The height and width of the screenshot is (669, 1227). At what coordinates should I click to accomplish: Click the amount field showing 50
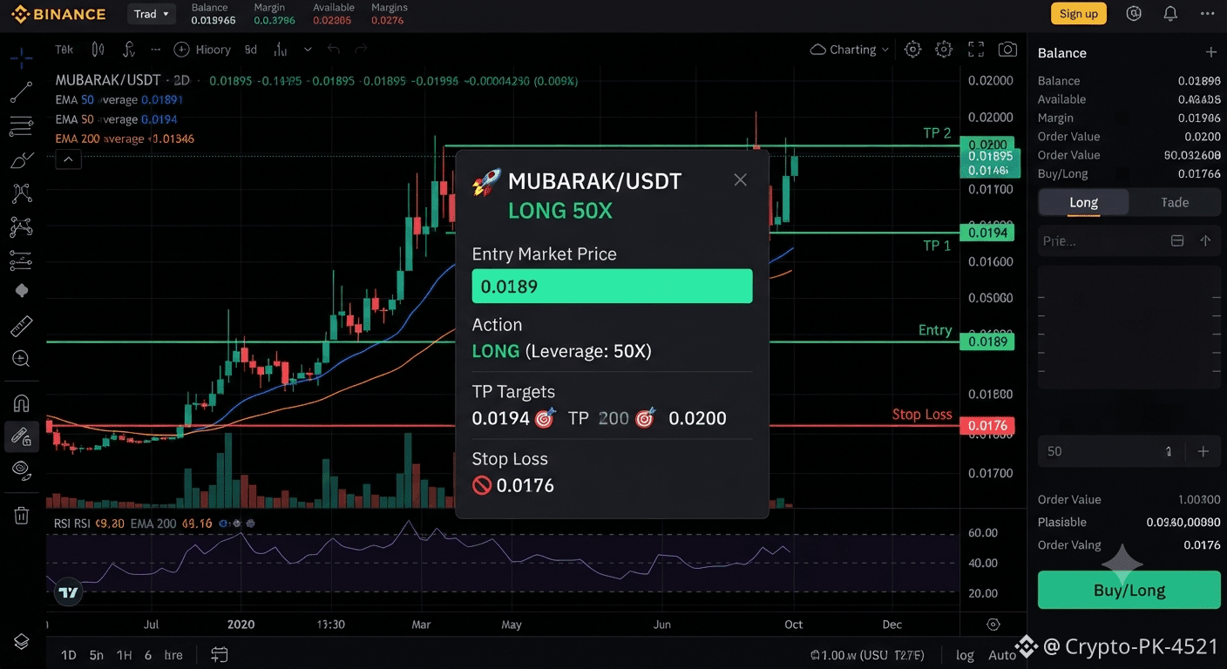click(x=1111, y=451)
